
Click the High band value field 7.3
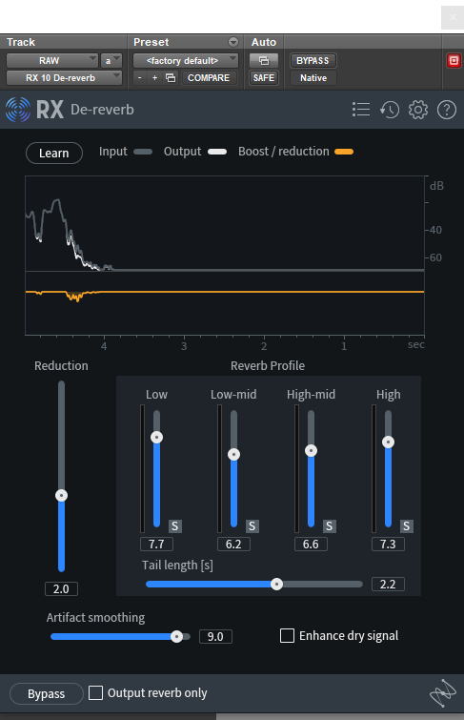(389, 545)
